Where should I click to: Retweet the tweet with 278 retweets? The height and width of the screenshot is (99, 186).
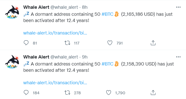click(x=67, y=92)
